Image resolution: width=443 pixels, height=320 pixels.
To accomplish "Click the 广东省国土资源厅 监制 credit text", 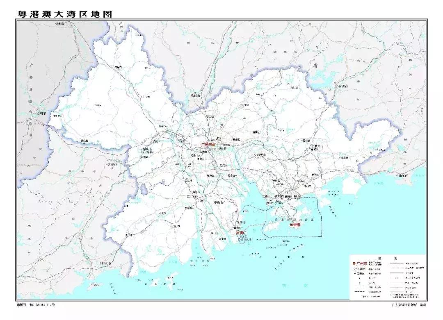I will (x=409, y=305).
